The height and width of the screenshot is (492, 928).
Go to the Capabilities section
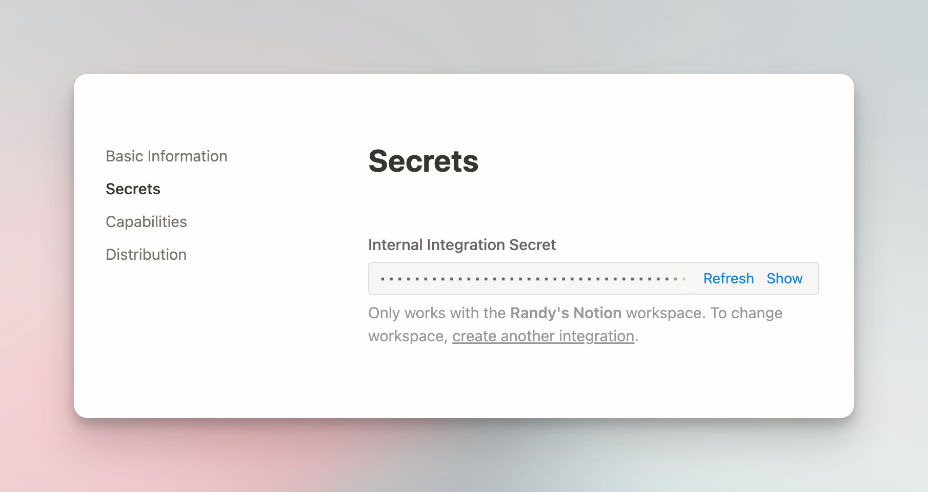click(x=146, y=222)
